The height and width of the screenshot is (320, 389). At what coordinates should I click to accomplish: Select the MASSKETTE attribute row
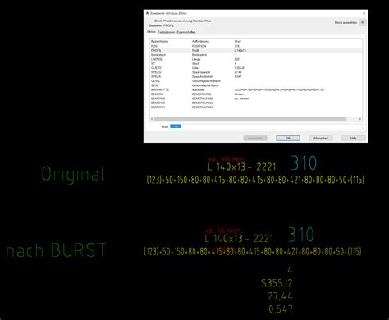click(256, 89)
